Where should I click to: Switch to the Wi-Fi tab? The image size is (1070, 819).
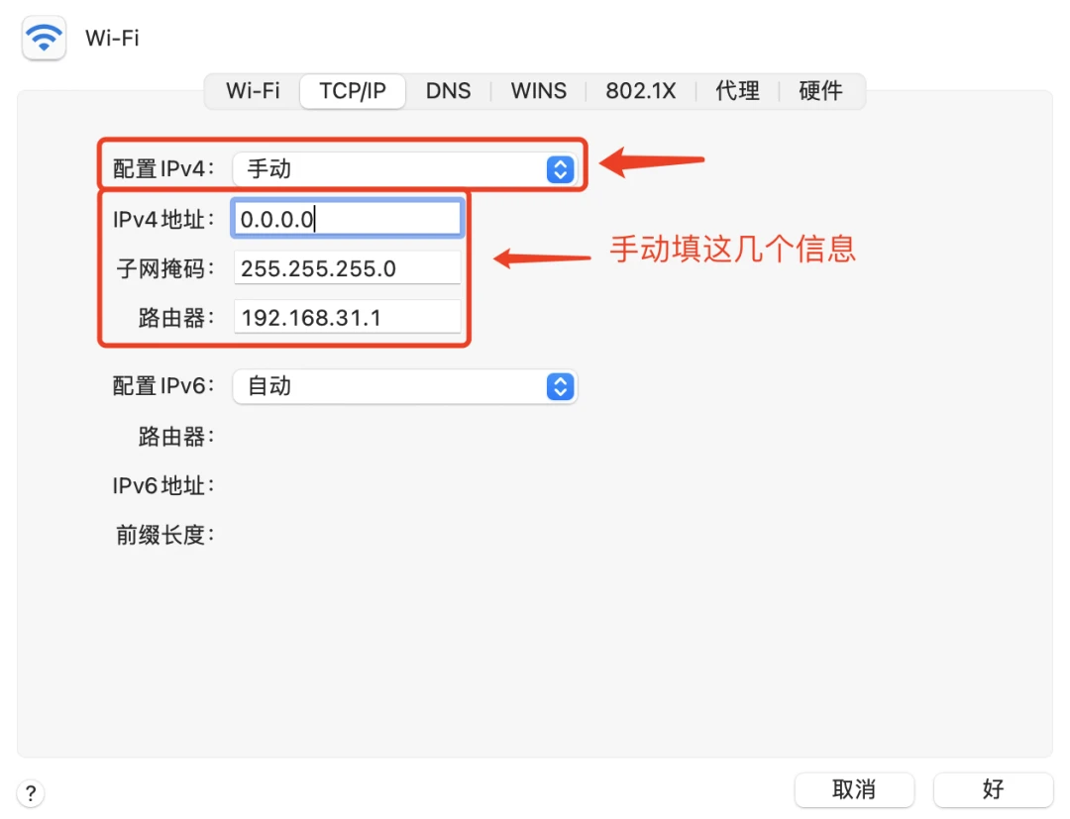253,91
